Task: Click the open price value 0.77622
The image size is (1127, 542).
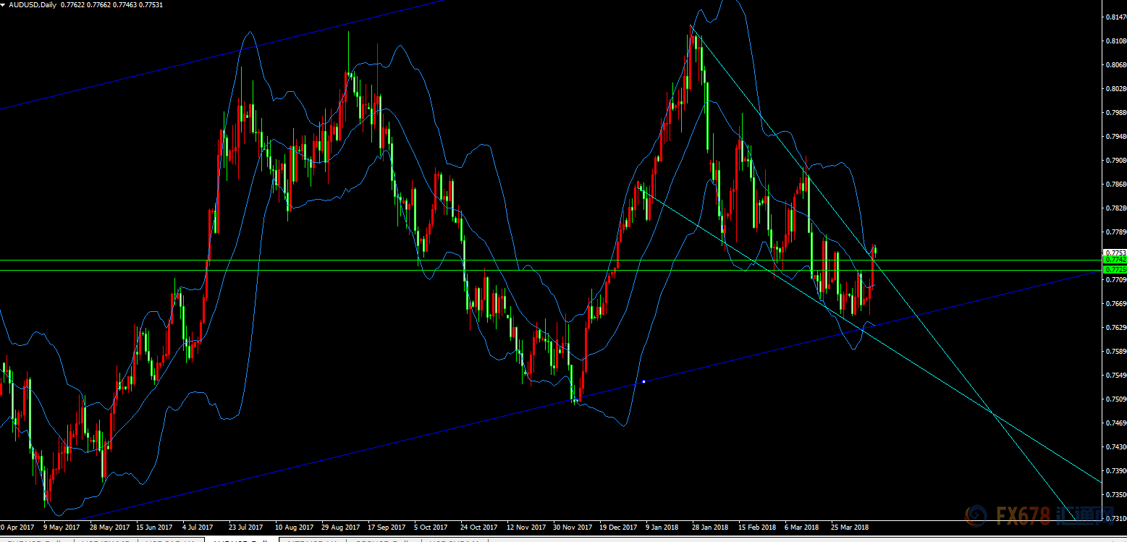Action: pyautogui.click(x=72, y=4)
